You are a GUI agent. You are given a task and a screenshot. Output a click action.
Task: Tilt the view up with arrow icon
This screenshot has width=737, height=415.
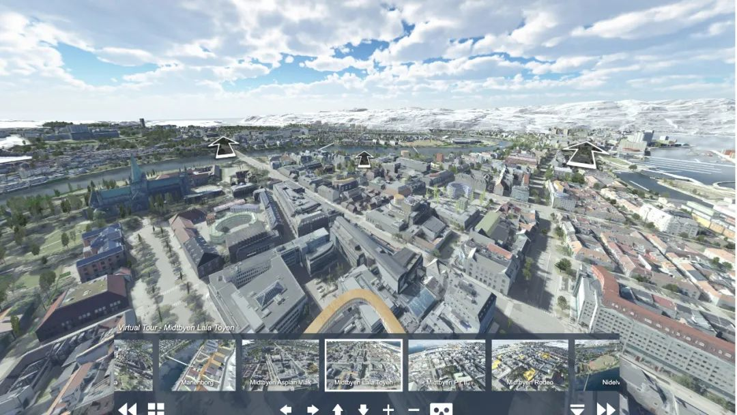(x=338, y=410)
